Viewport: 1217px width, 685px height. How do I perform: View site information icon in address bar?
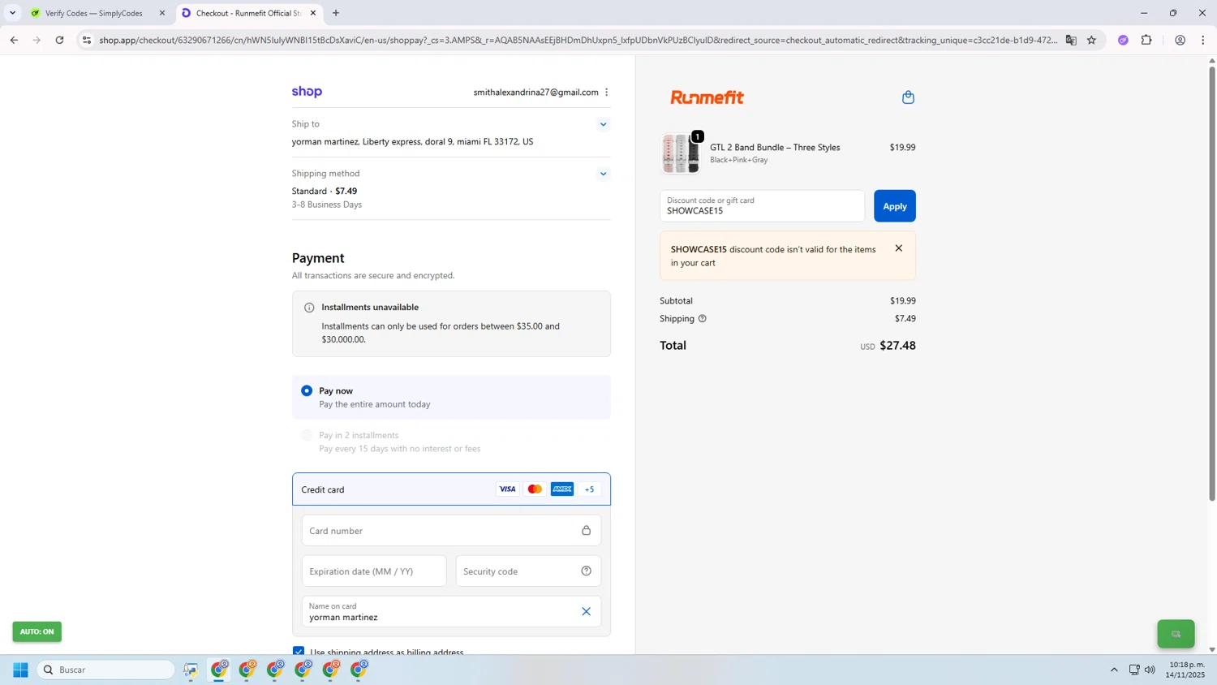(87, 40)
